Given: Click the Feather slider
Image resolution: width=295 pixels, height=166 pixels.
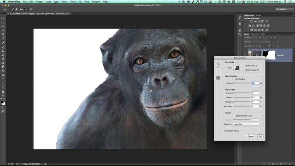Looking at the screenshot, I should pos(242,97).
